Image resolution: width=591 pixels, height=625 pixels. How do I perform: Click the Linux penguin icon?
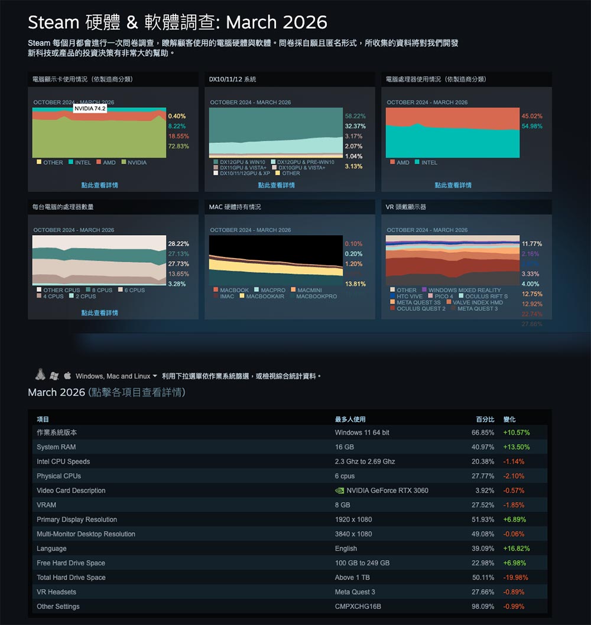pyautogui.click(x=40, y=375)
